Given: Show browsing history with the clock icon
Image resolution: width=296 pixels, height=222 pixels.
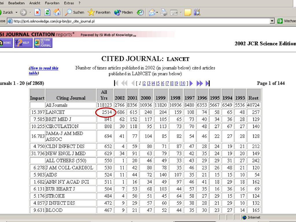Looking at the screenshot, I should pyautogui.click(x=140, y=12).
